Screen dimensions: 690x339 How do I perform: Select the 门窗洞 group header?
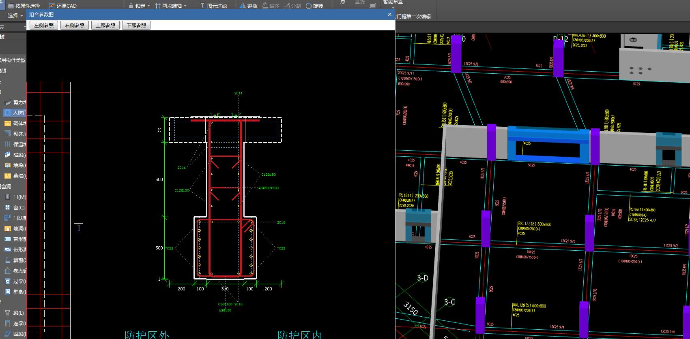[6, 187]
